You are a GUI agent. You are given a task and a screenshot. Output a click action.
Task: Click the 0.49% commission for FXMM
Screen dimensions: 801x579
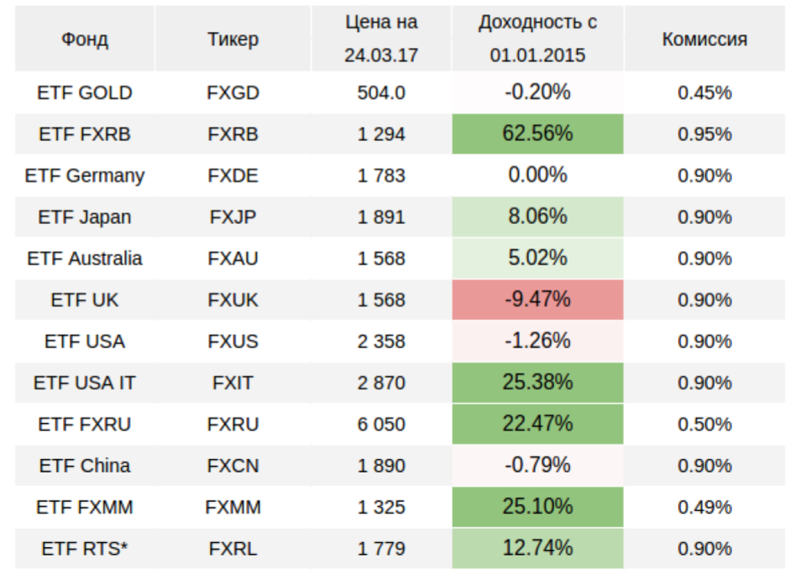click(704, 508)
